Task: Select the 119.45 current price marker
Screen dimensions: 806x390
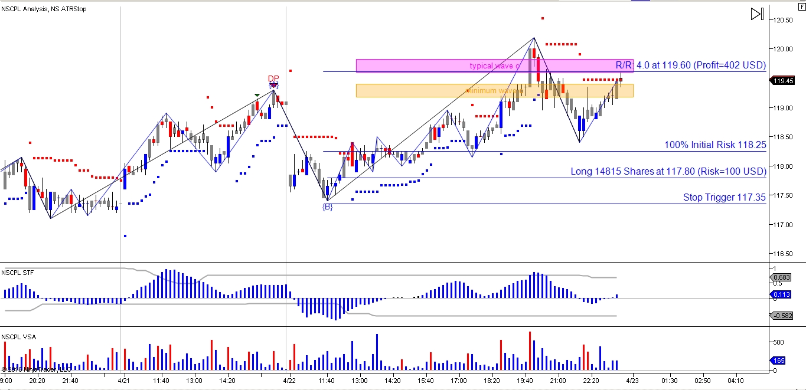Action: 782,81
